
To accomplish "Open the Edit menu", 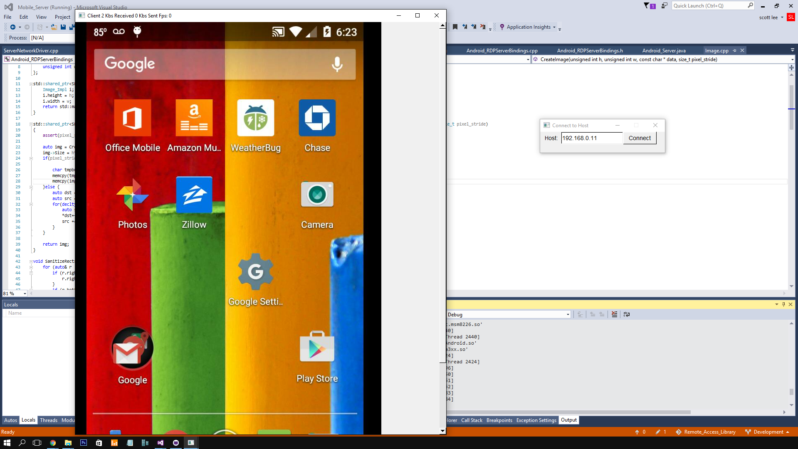I will tap(24, 17).
